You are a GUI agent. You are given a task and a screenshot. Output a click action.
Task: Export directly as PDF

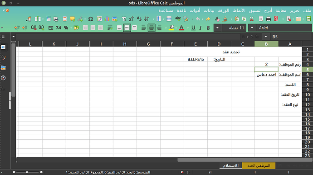click(x=276, y=19)
